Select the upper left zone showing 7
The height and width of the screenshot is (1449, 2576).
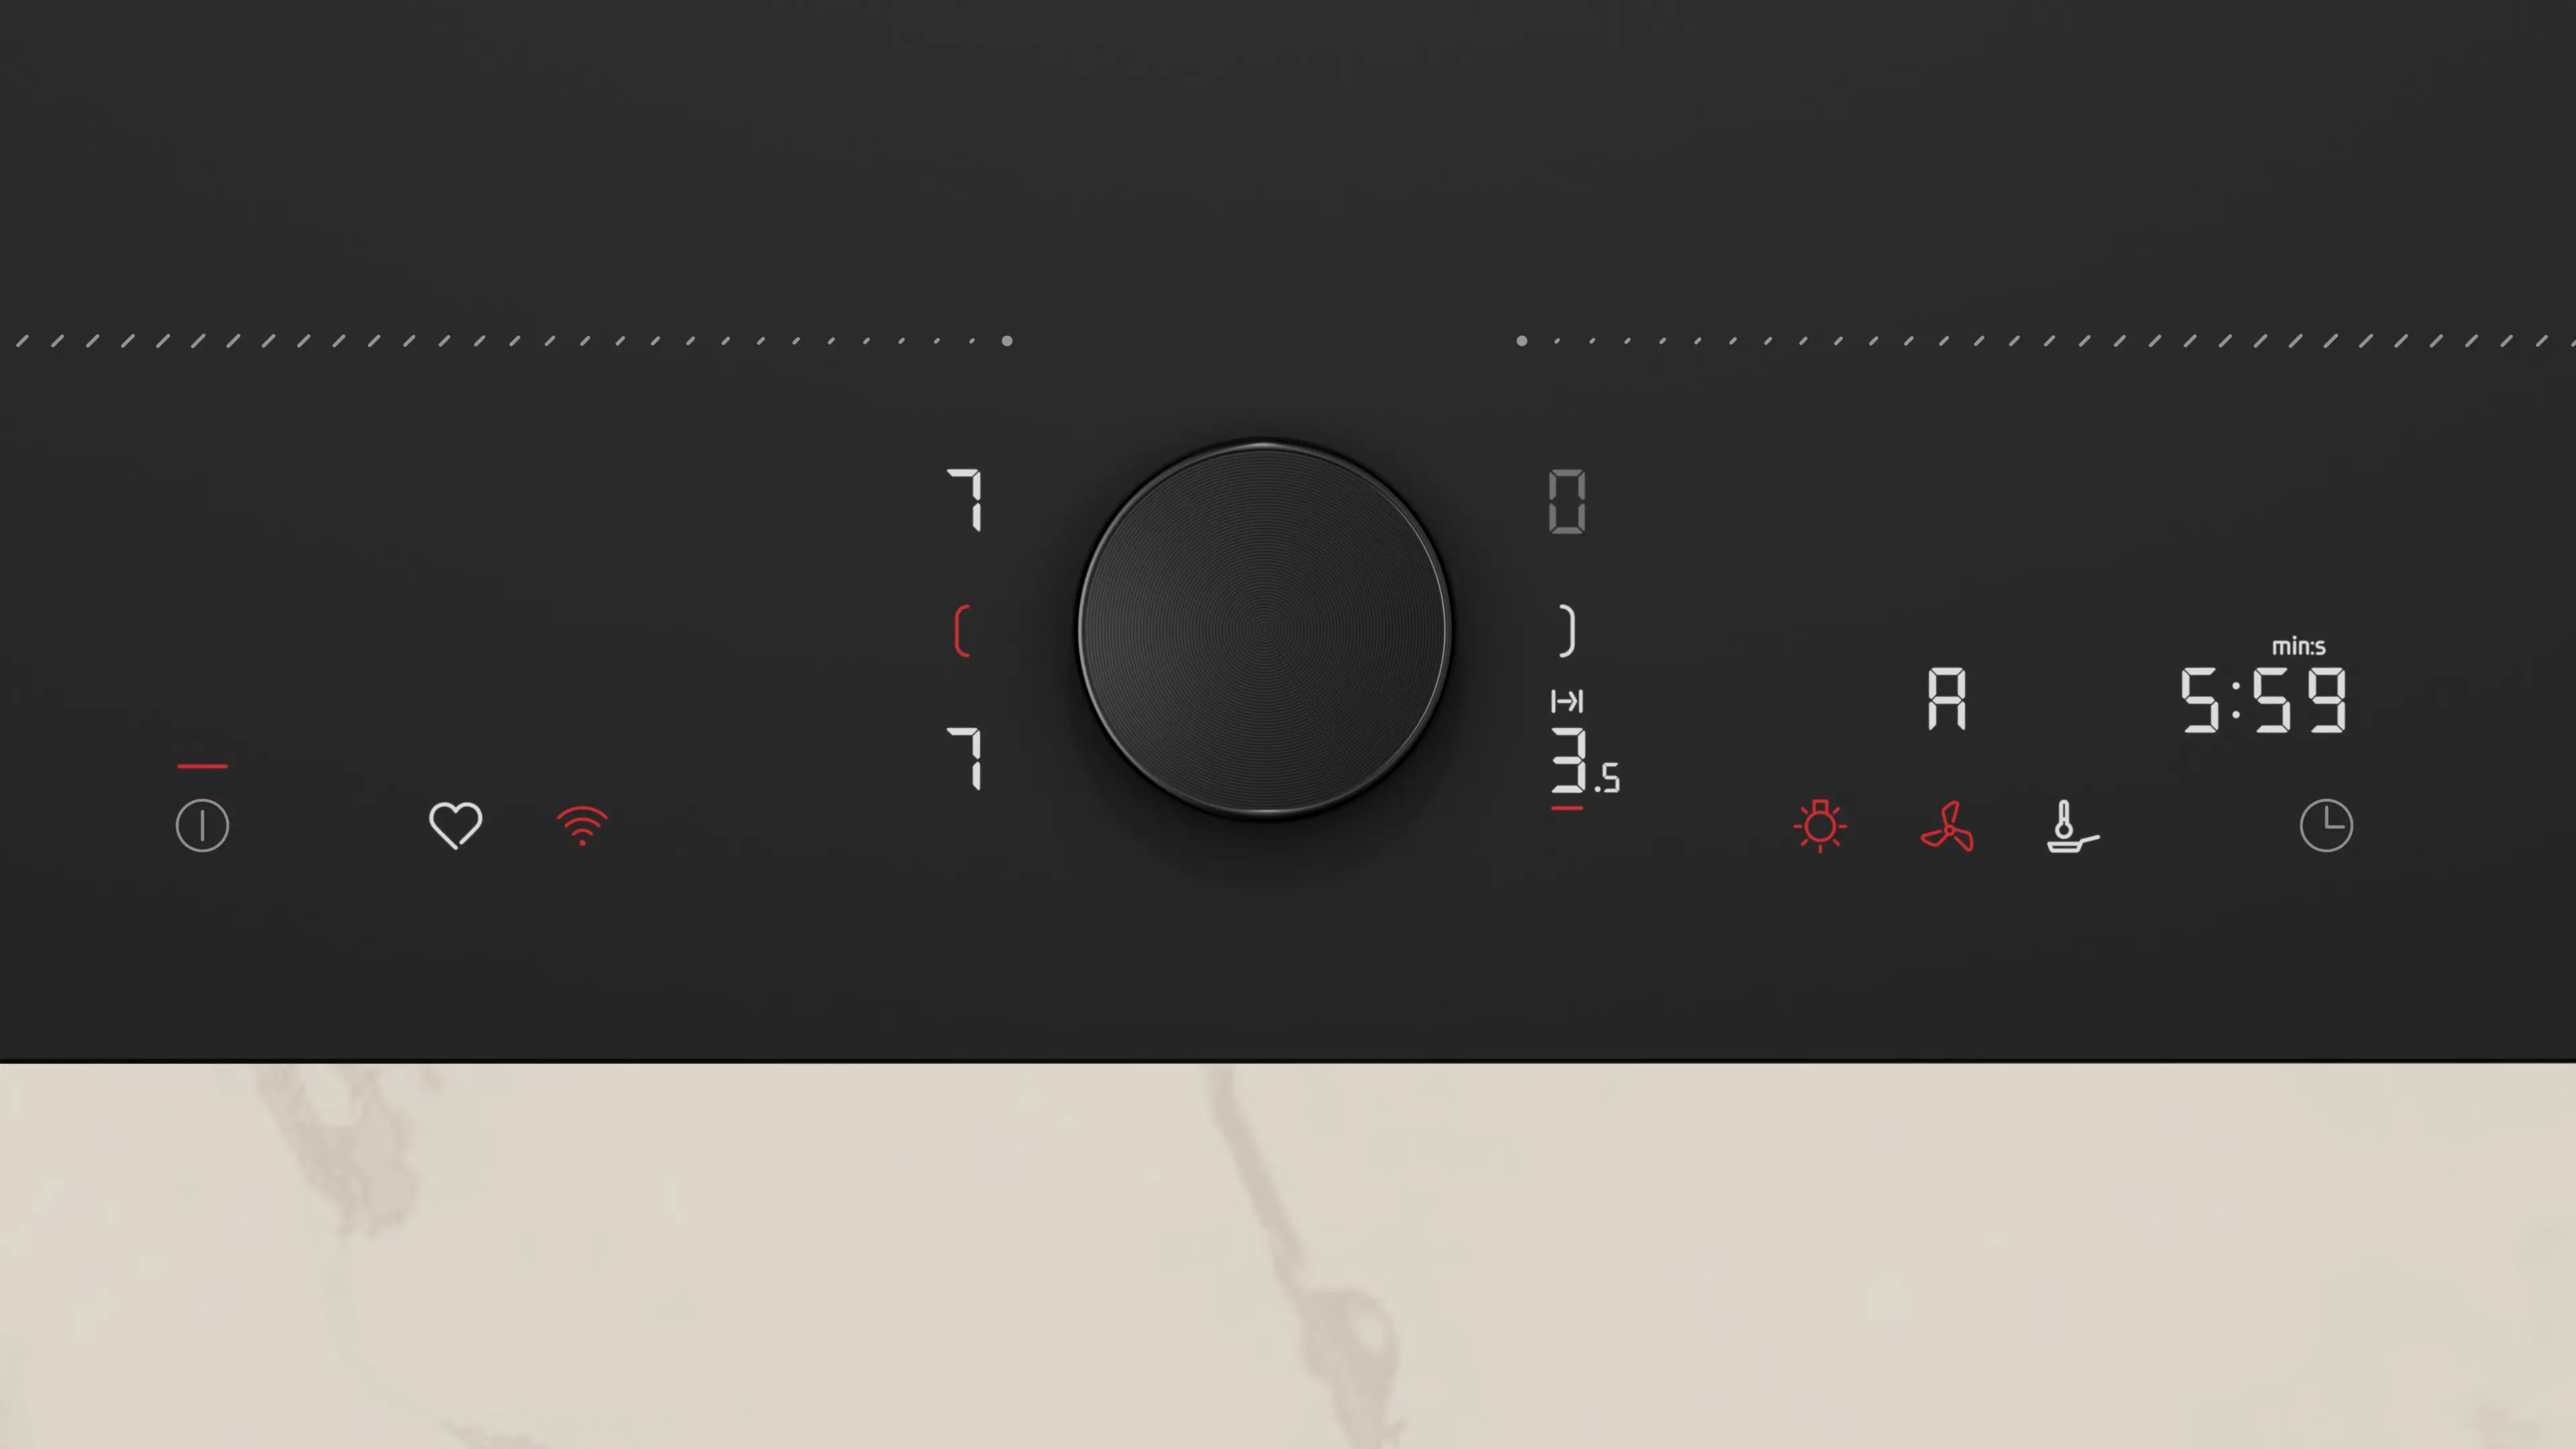coord(966,500)
